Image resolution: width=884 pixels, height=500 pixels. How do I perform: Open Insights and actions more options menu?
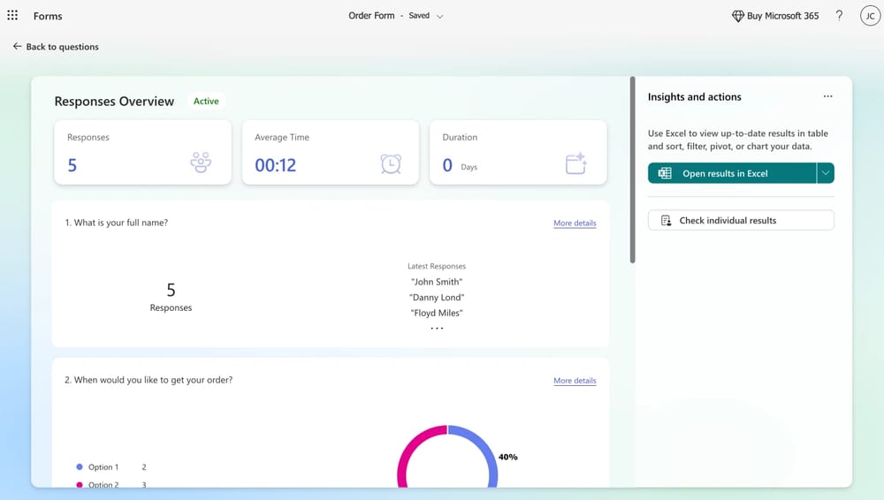pos(827,97)
